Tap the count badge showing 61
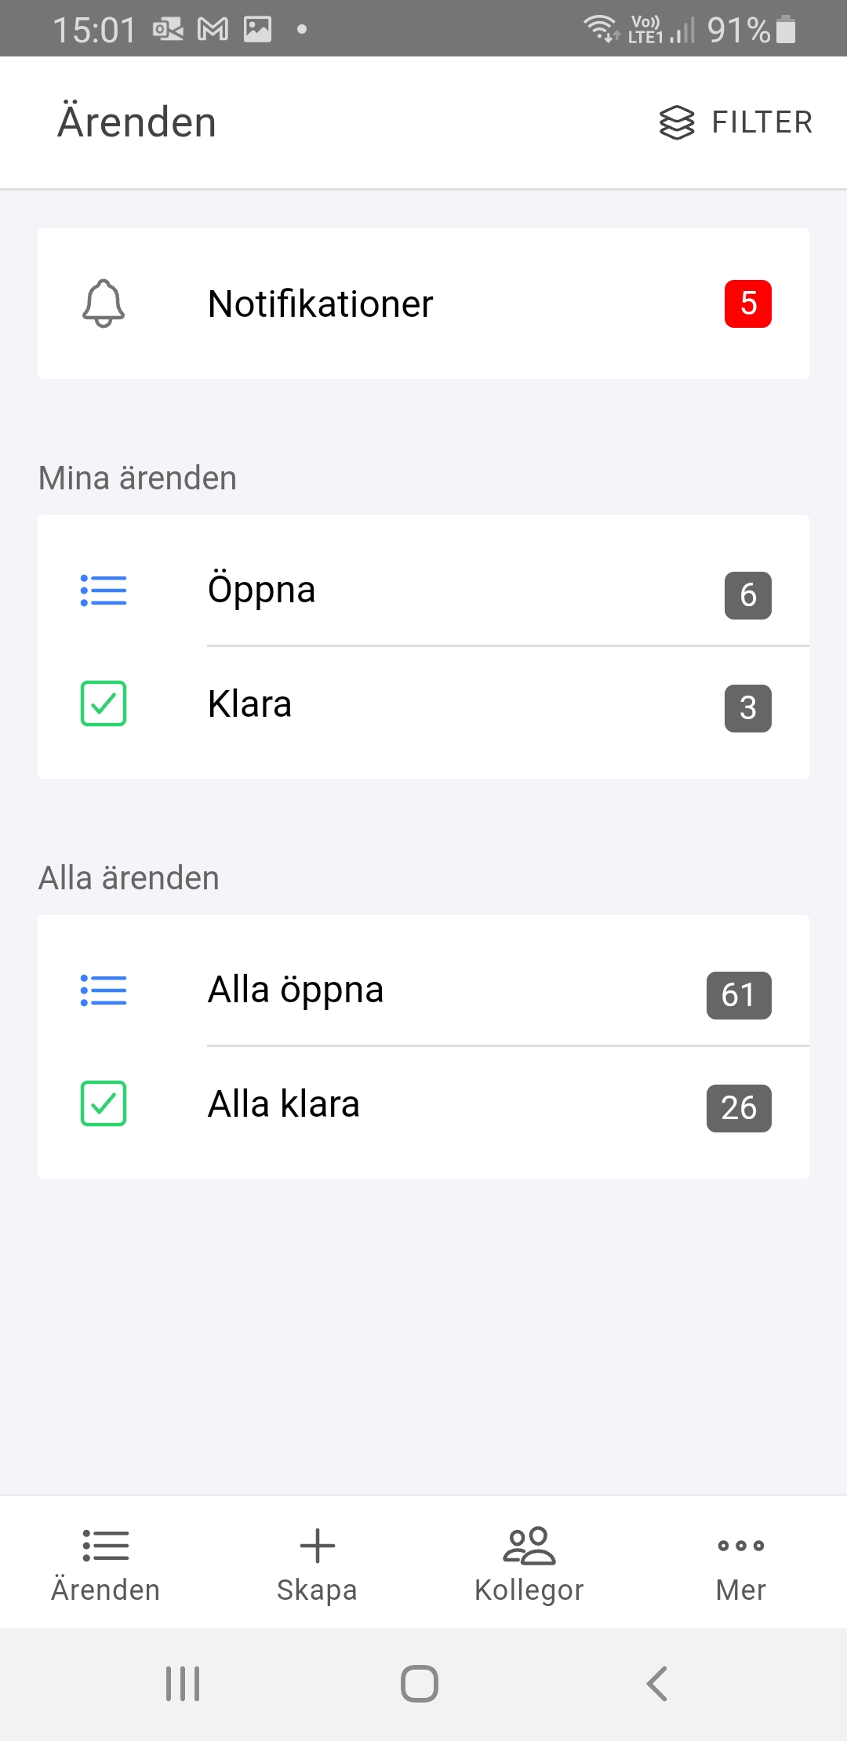The width and height of the screenshot is (847, 1741). pyautogui.click(x=738, y=995)
